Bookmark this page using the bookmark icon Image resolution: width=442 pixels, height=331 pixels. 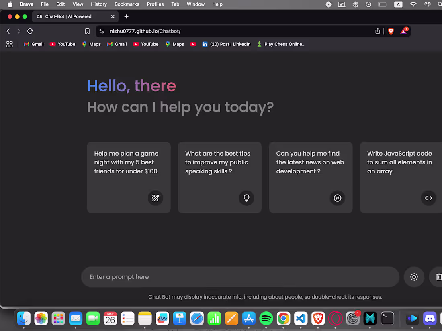click(x=87, y=31)
